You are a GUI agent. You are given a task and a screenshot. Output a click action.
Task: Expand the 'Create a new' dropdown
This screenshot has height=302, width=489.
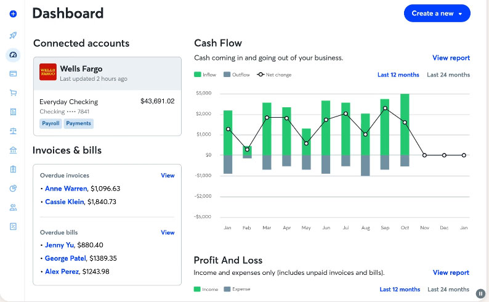[437, 14]
